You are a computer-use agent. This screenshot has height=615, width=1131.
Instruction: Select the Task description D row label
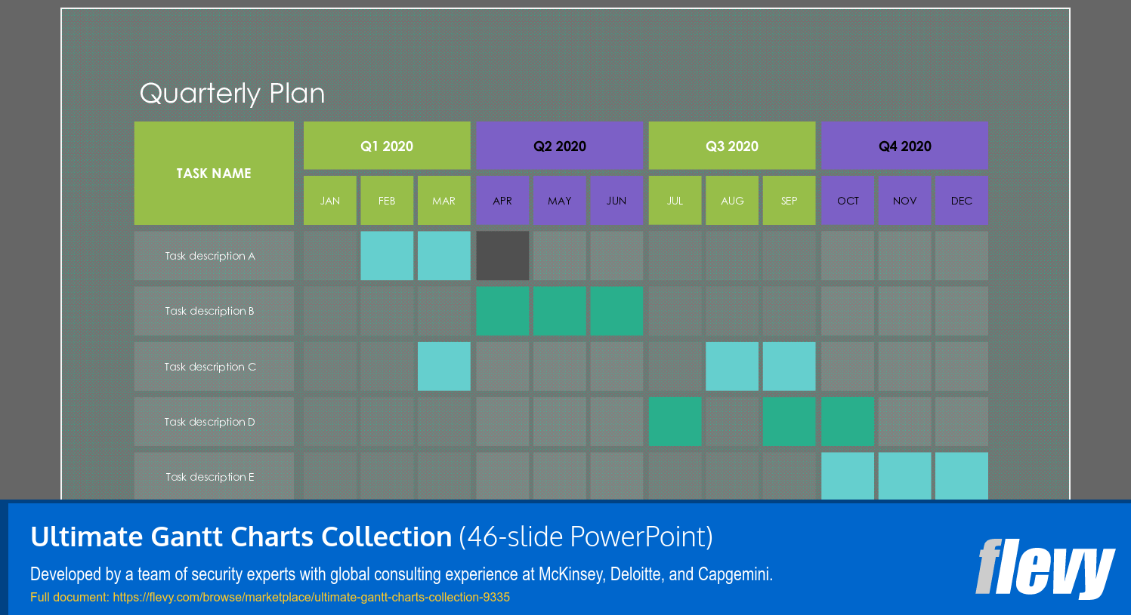[x=214, y=421]
